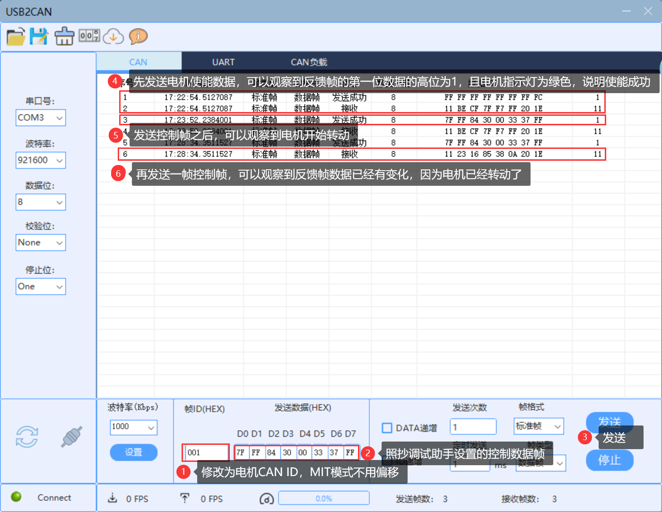Image resolution: width=662 pixels, height=512 pixels.
Task: Switch to the UART tab
Action: (x=223, y=62)
